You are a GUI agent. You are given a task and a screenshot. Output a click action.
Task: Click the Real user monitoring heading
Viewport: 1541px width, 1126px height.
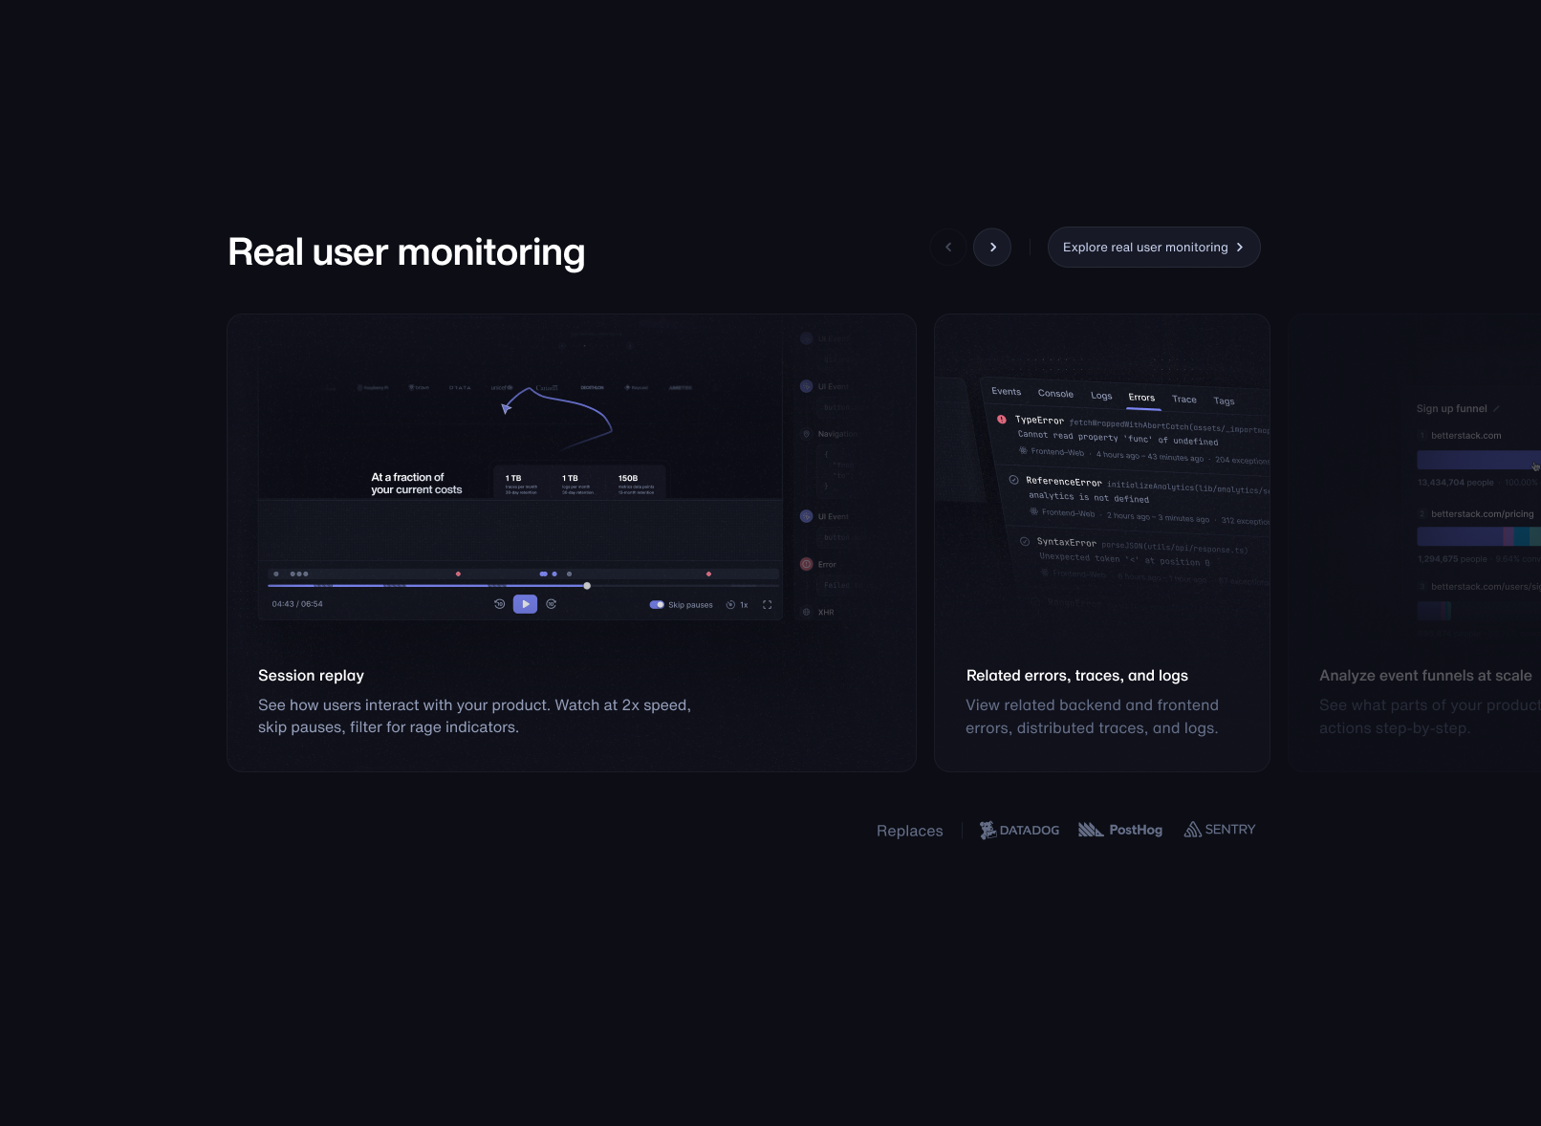pos(406,252)
